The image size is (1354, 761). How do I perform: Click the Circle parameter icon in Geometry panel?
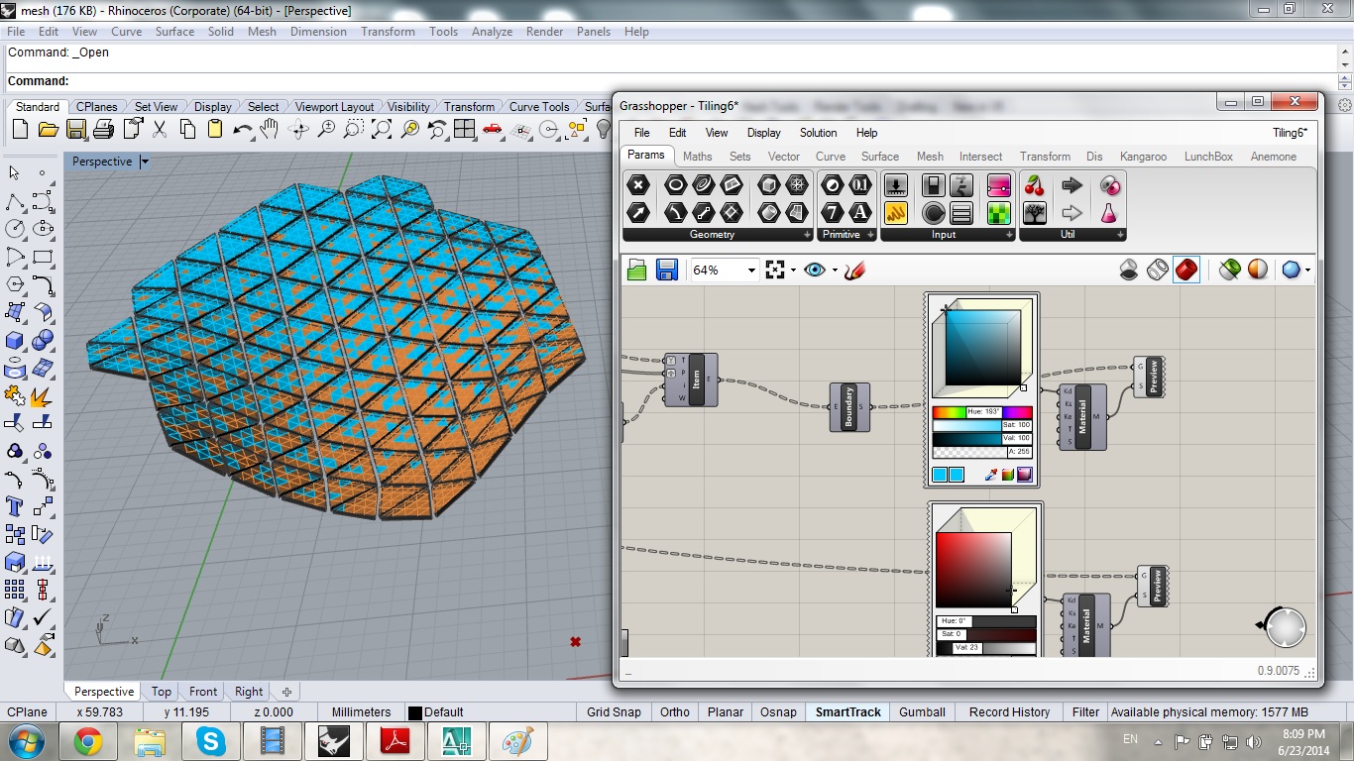[675, 184]
